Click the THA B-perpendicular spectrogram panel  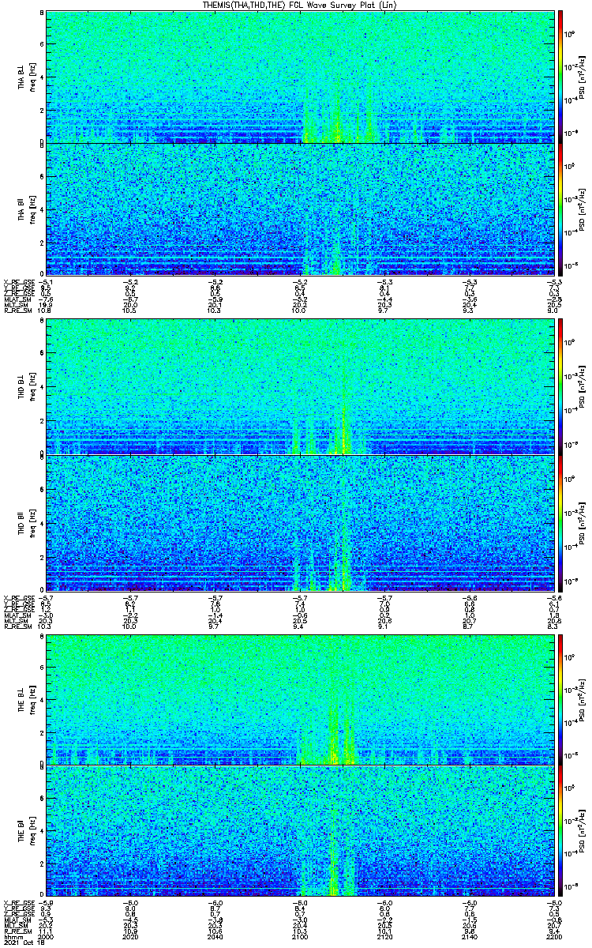(x=298, y=77)
